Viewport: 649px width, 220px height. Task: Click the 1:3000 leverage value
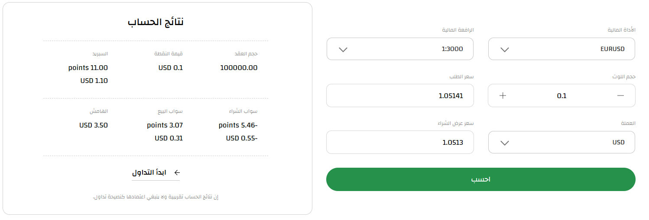pos(452,49)
